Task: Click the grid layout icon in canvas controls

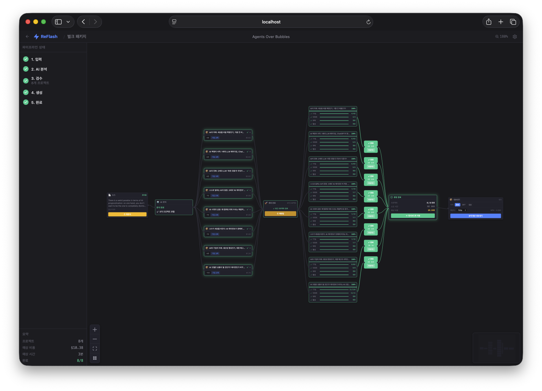Action: point(95,358)
